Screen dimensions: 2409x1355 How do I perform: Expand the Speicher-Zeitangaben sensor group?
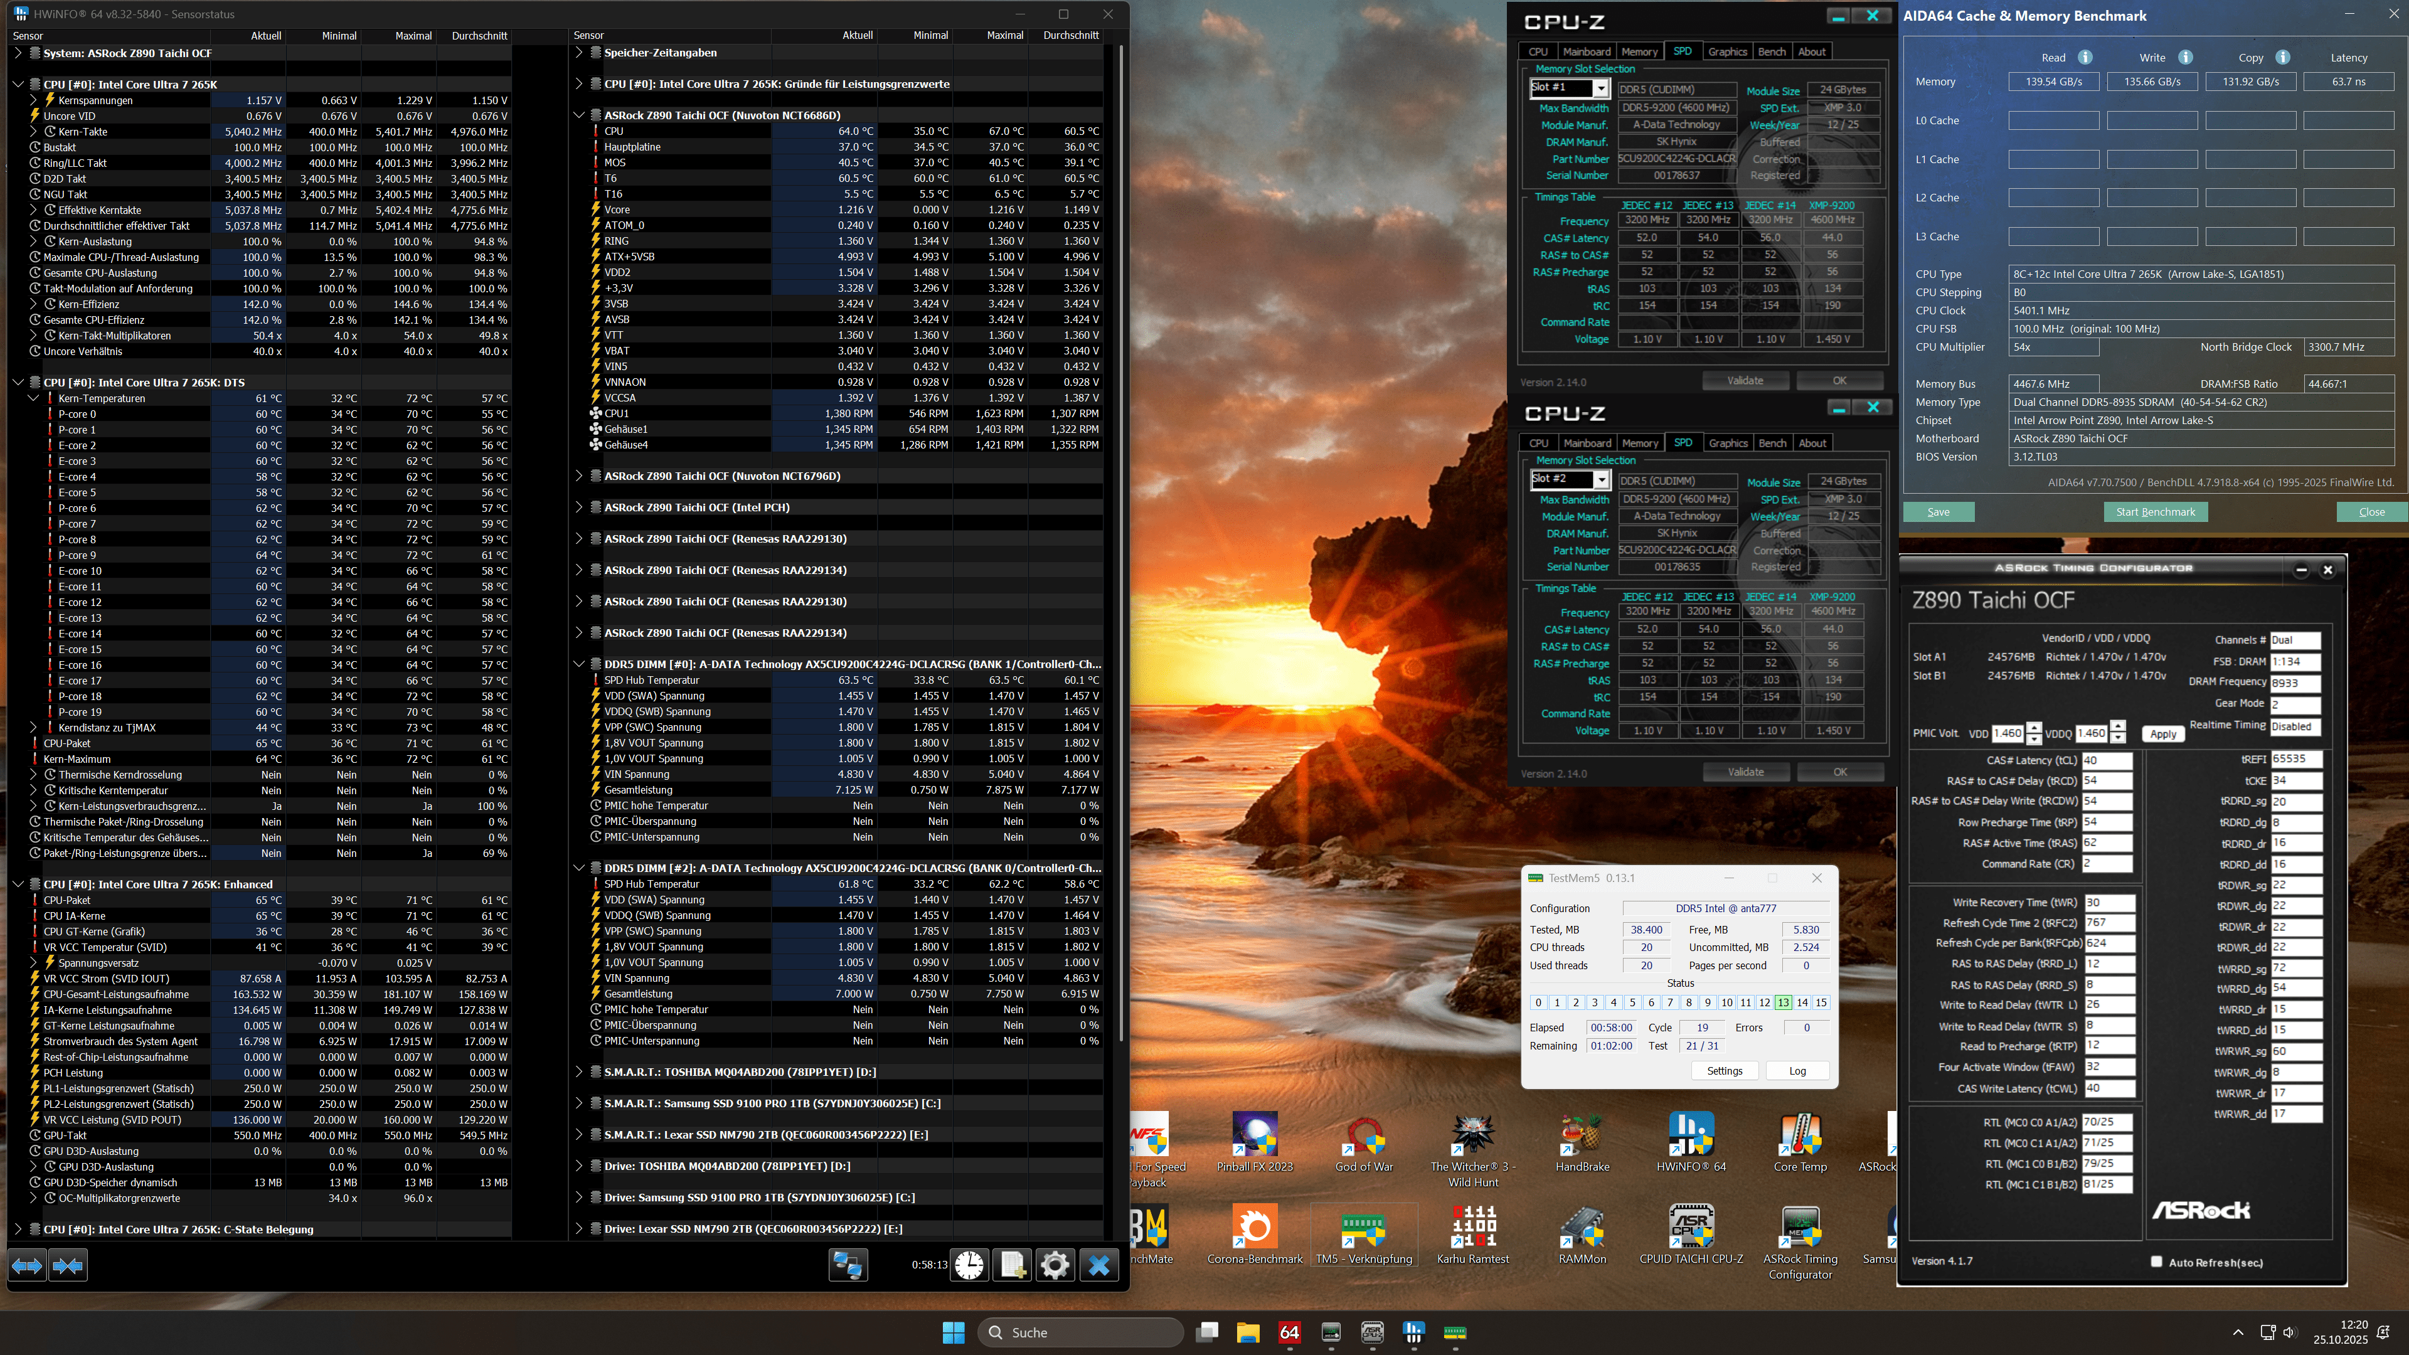[579, 52]
